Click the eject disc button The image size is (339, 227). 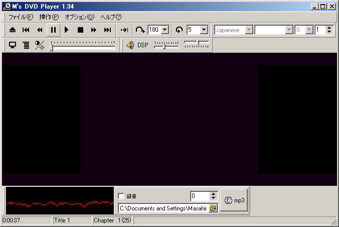click(13, 30)
